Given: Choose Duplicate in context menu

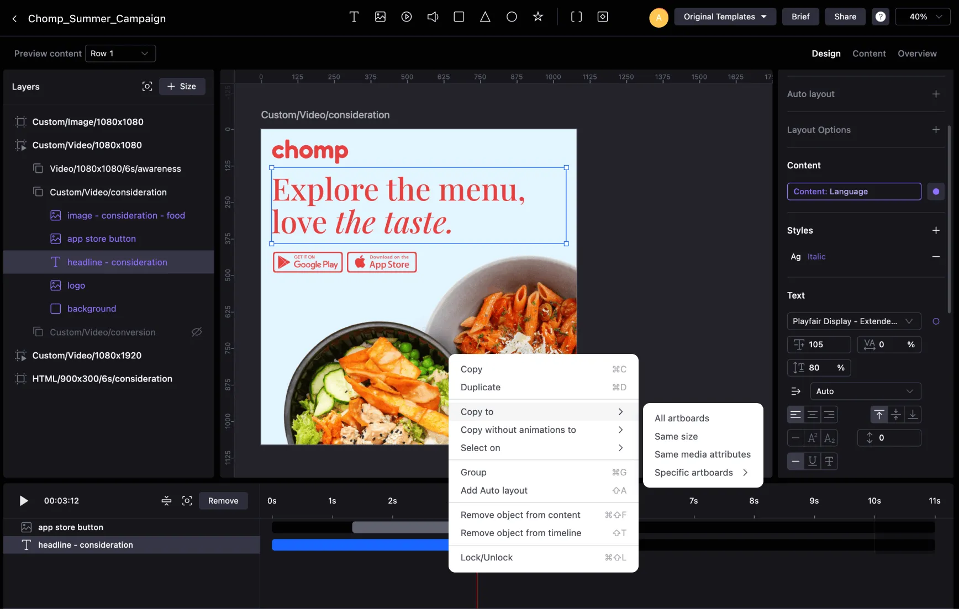Looking at the screenshot, I should 544,388.
